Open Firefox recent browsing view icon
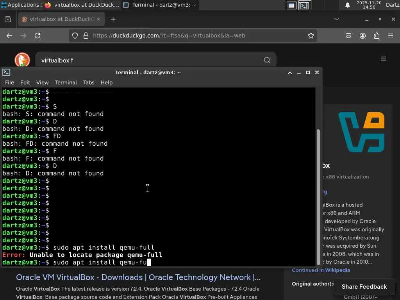 click(8, 19)
